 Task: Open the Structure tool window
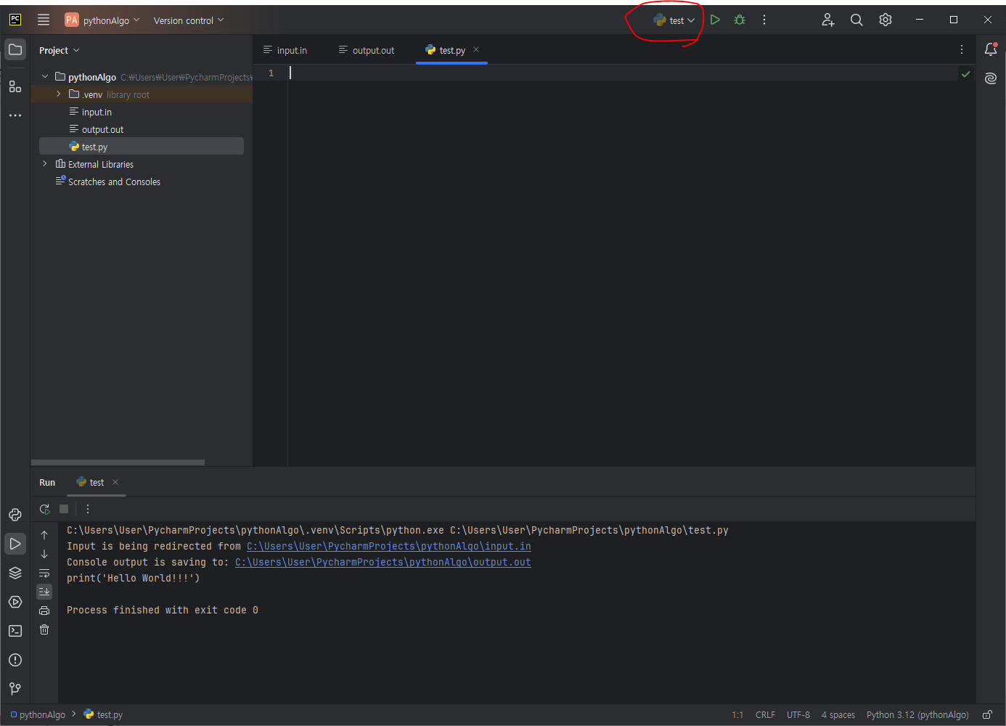click(x=15, y=86)
